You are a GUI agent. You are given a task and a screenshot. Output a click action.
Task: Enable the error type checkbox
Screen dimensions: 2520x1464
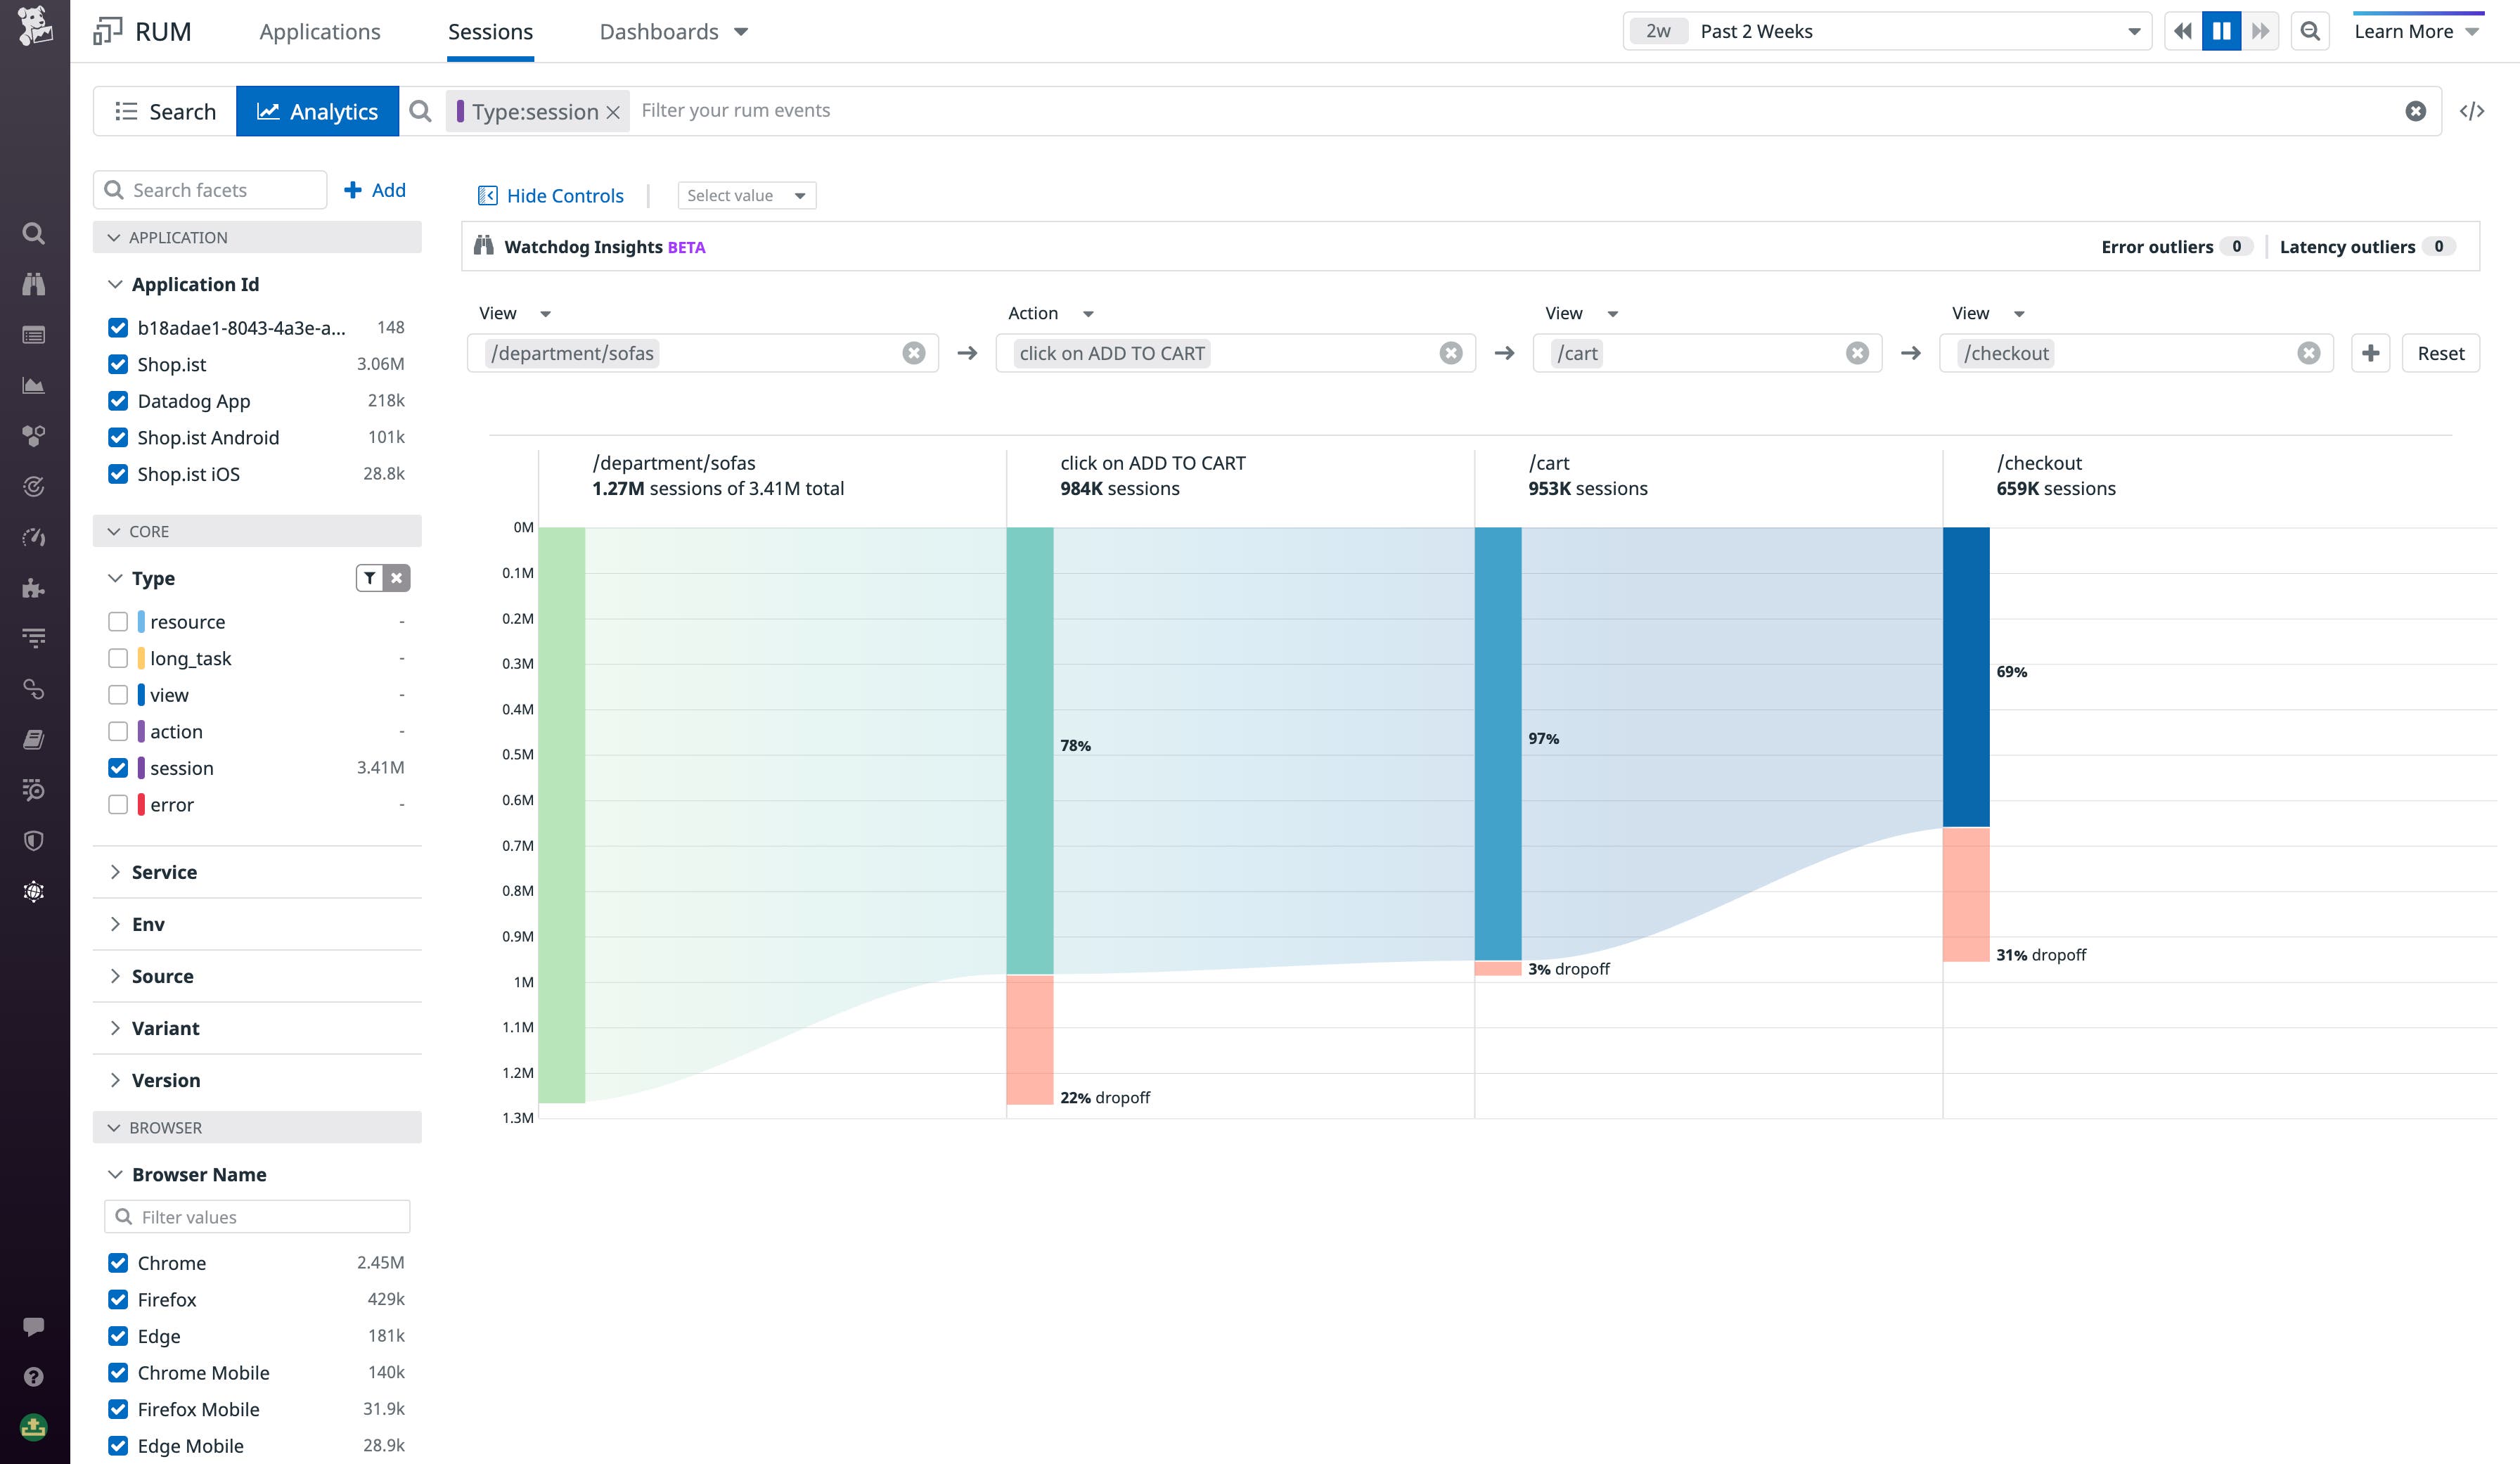click(x=118, y=804)
